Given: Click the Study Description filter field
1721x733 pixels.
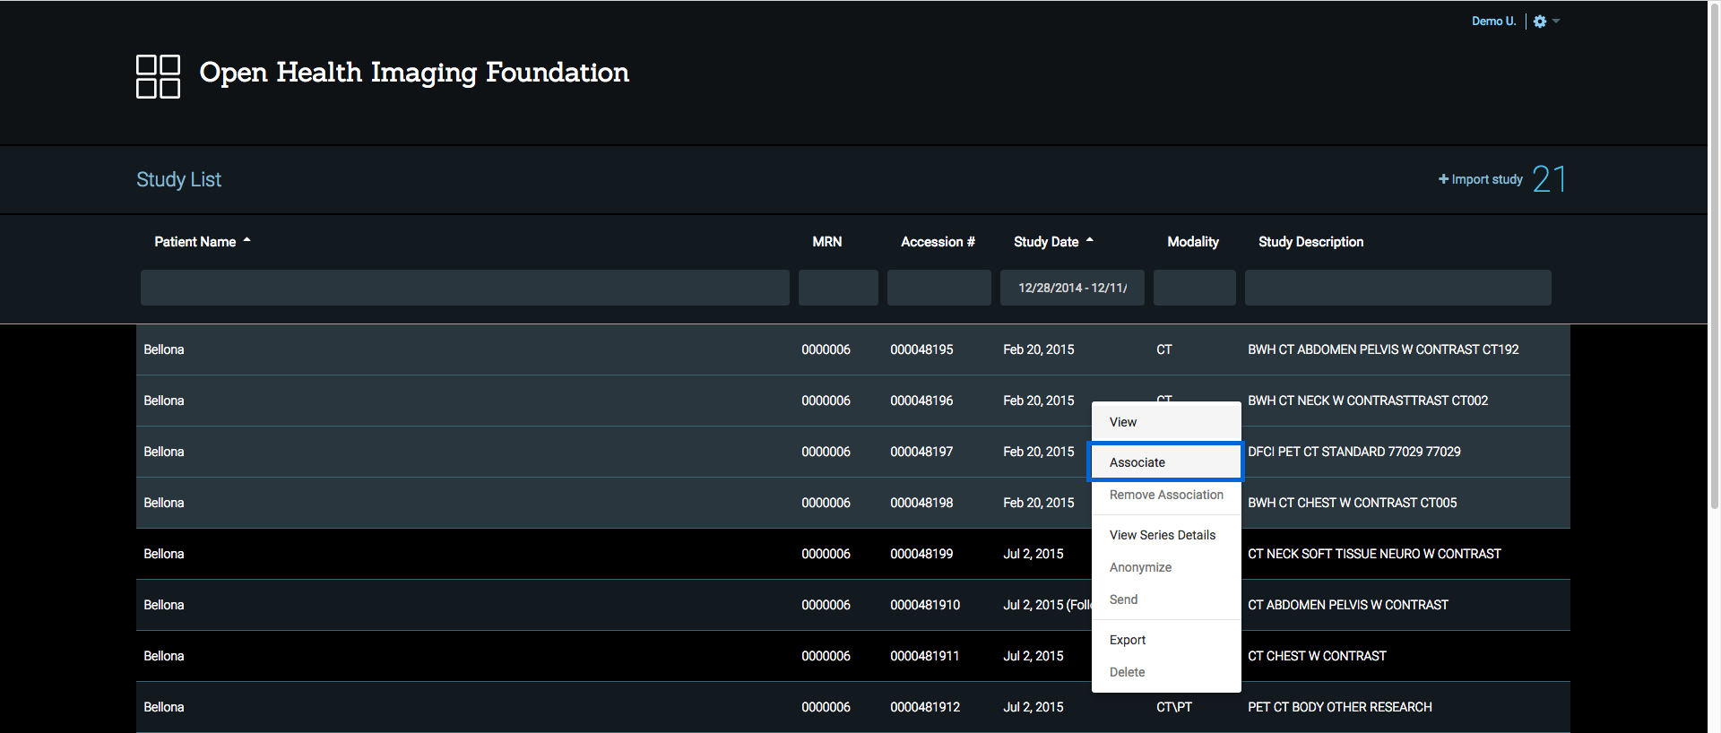Looking at the screenshot, I should (1397, 288).
